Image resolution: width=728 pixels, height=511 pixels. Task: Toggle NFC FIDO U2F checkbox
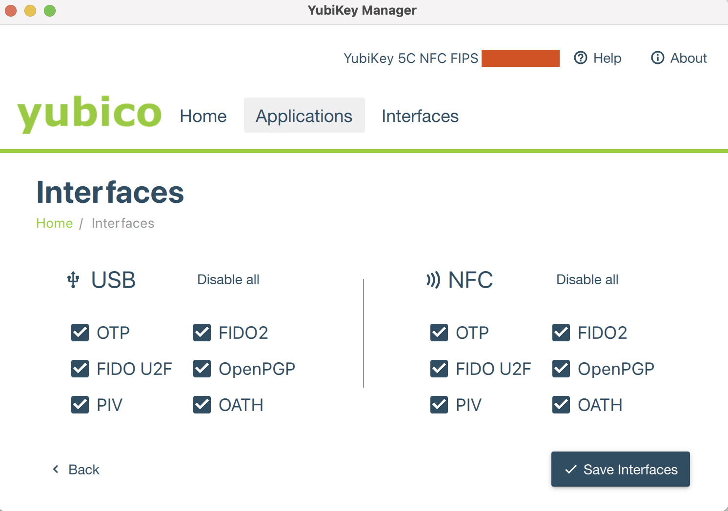[x=439, y=369]
